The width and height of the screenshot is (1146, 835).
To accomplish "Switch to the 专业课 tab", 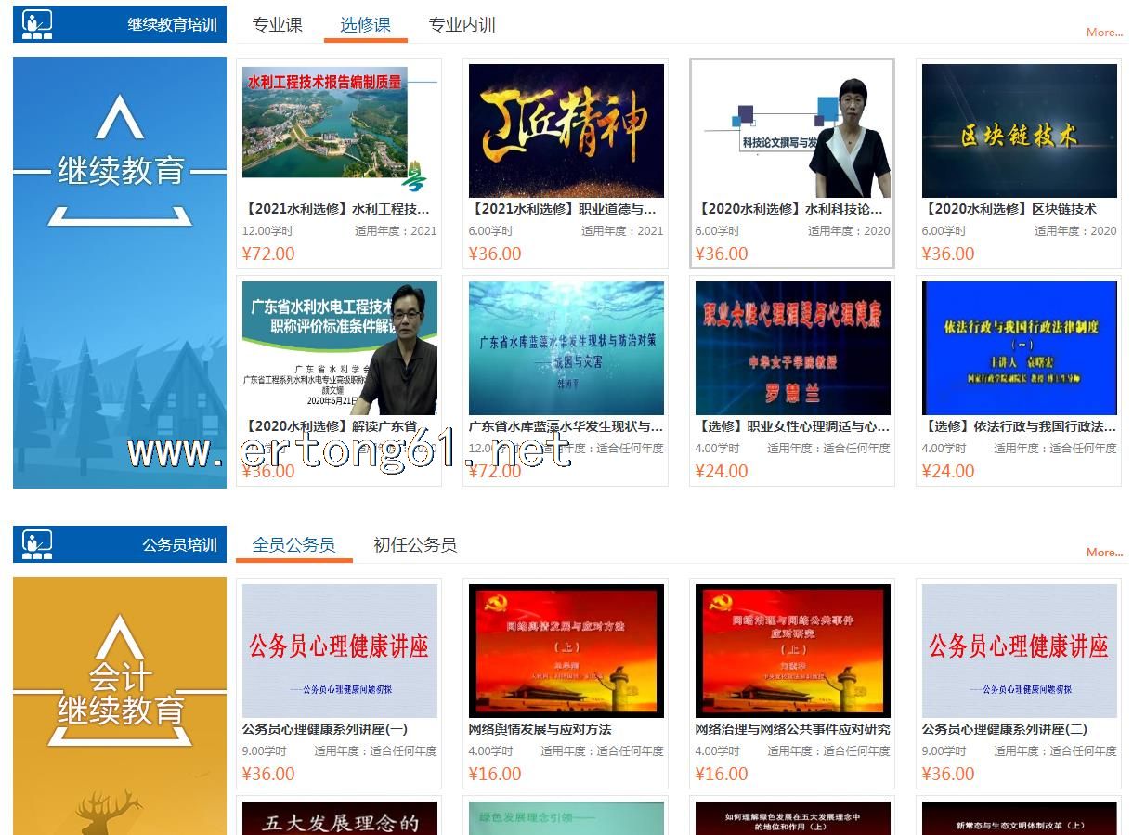I will 278,25.
